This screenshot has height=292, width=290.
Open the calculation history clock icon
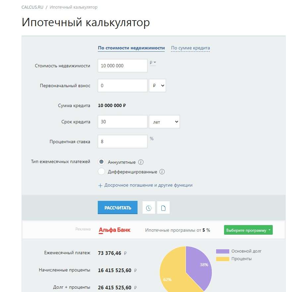pos(149,208)
